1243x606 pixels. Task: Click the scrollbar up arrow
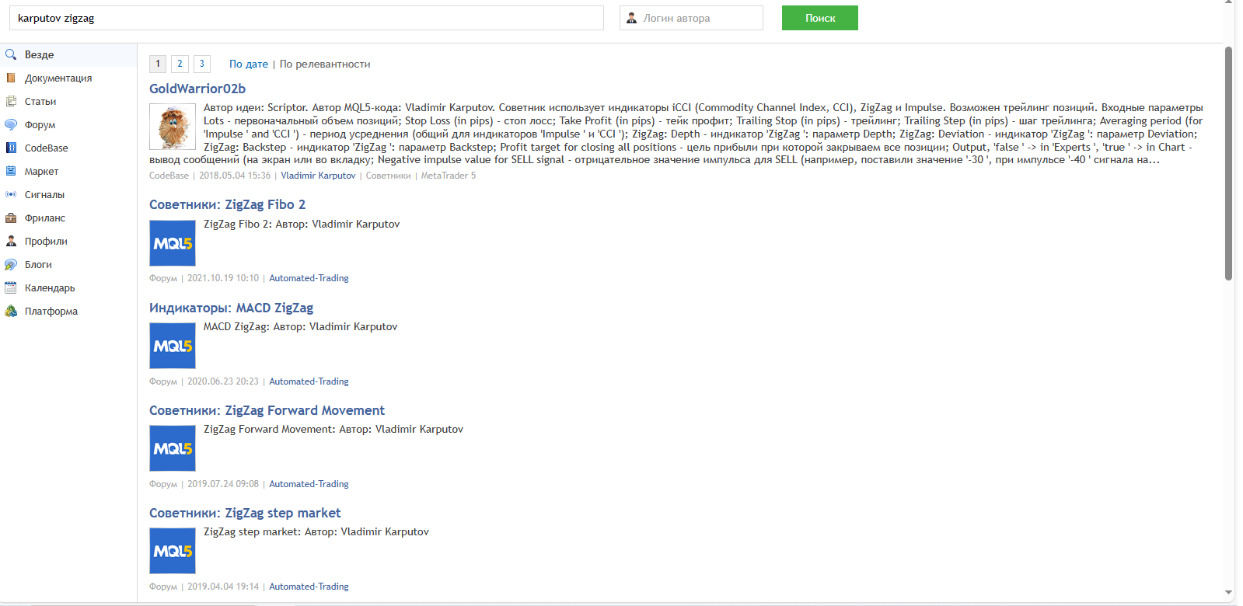(1228, 2)
